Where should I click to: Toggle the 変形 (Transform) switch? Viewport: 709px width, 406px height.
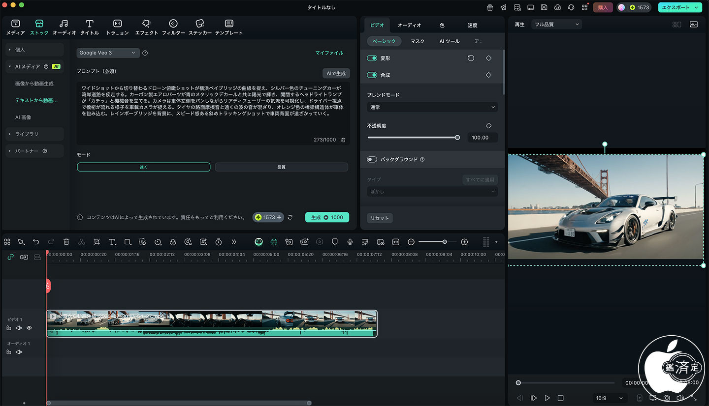(372, 58)
